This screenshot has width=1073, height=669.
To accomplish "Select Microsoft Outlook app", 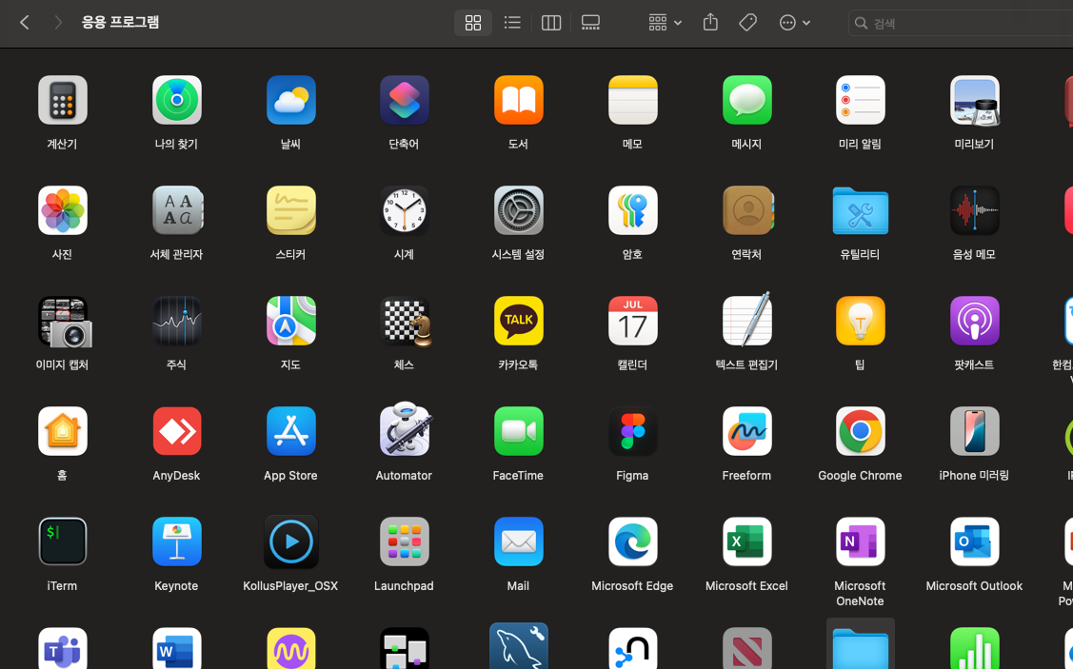I will [975, 541].
